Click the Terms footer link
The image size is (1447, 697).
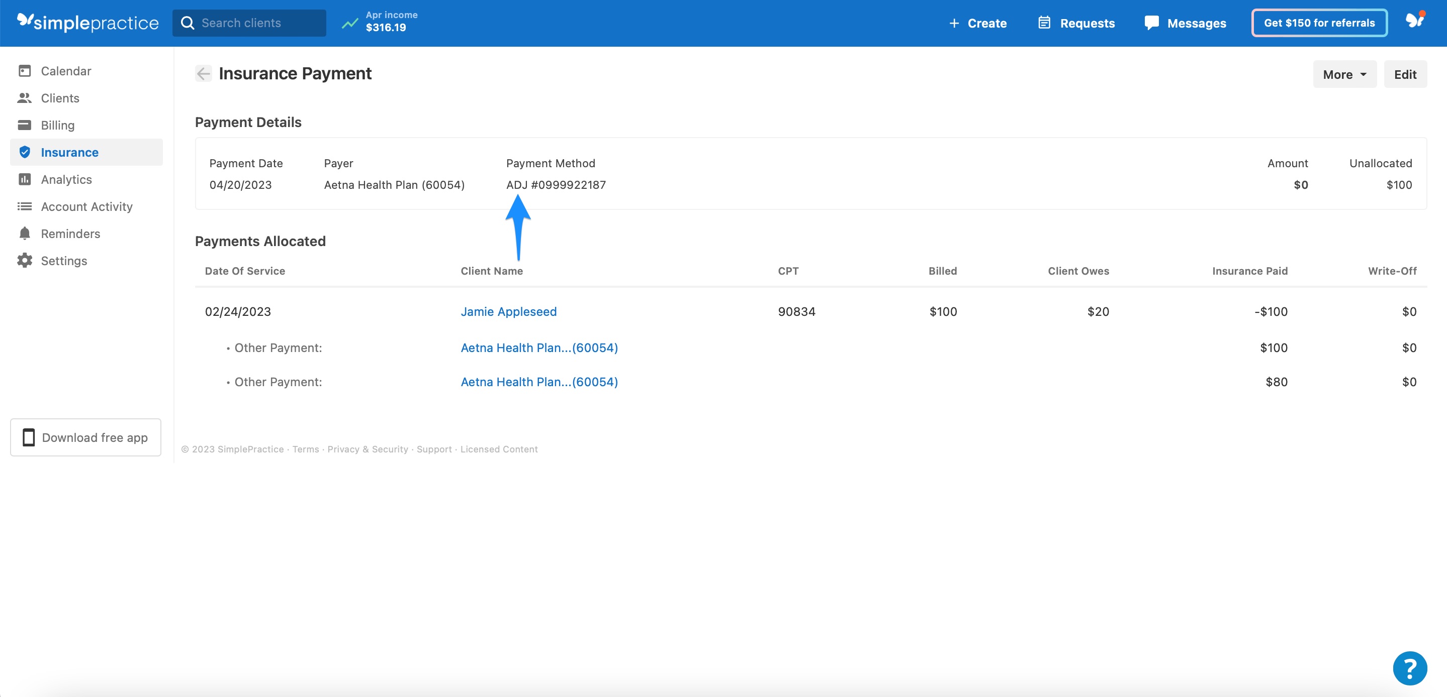click(306, 449)
